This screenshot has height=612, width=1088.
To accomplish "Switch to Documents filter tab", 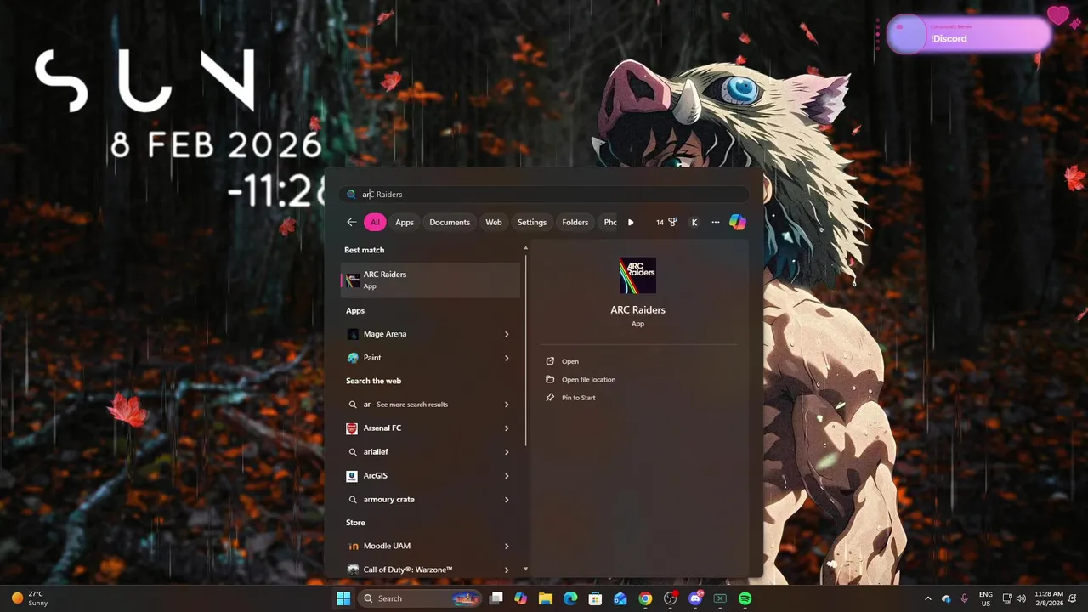I will pos(450,222).
